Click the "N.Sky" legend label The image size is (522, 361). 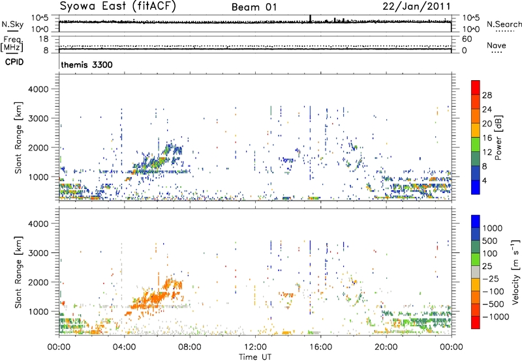click(x=12, y=24)
